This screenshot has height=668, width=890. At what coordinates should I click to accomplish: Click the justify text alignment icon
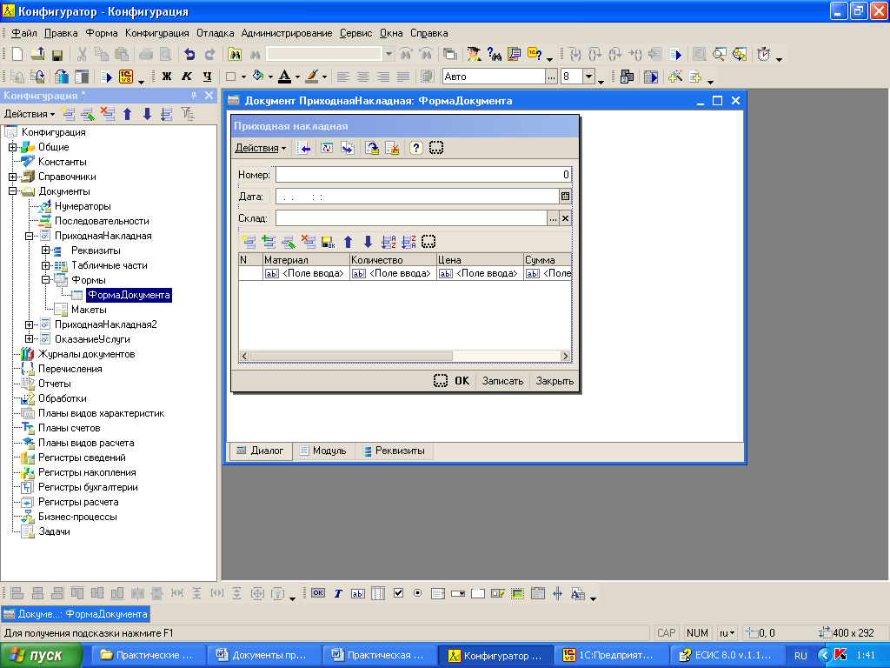click(403, 77)
